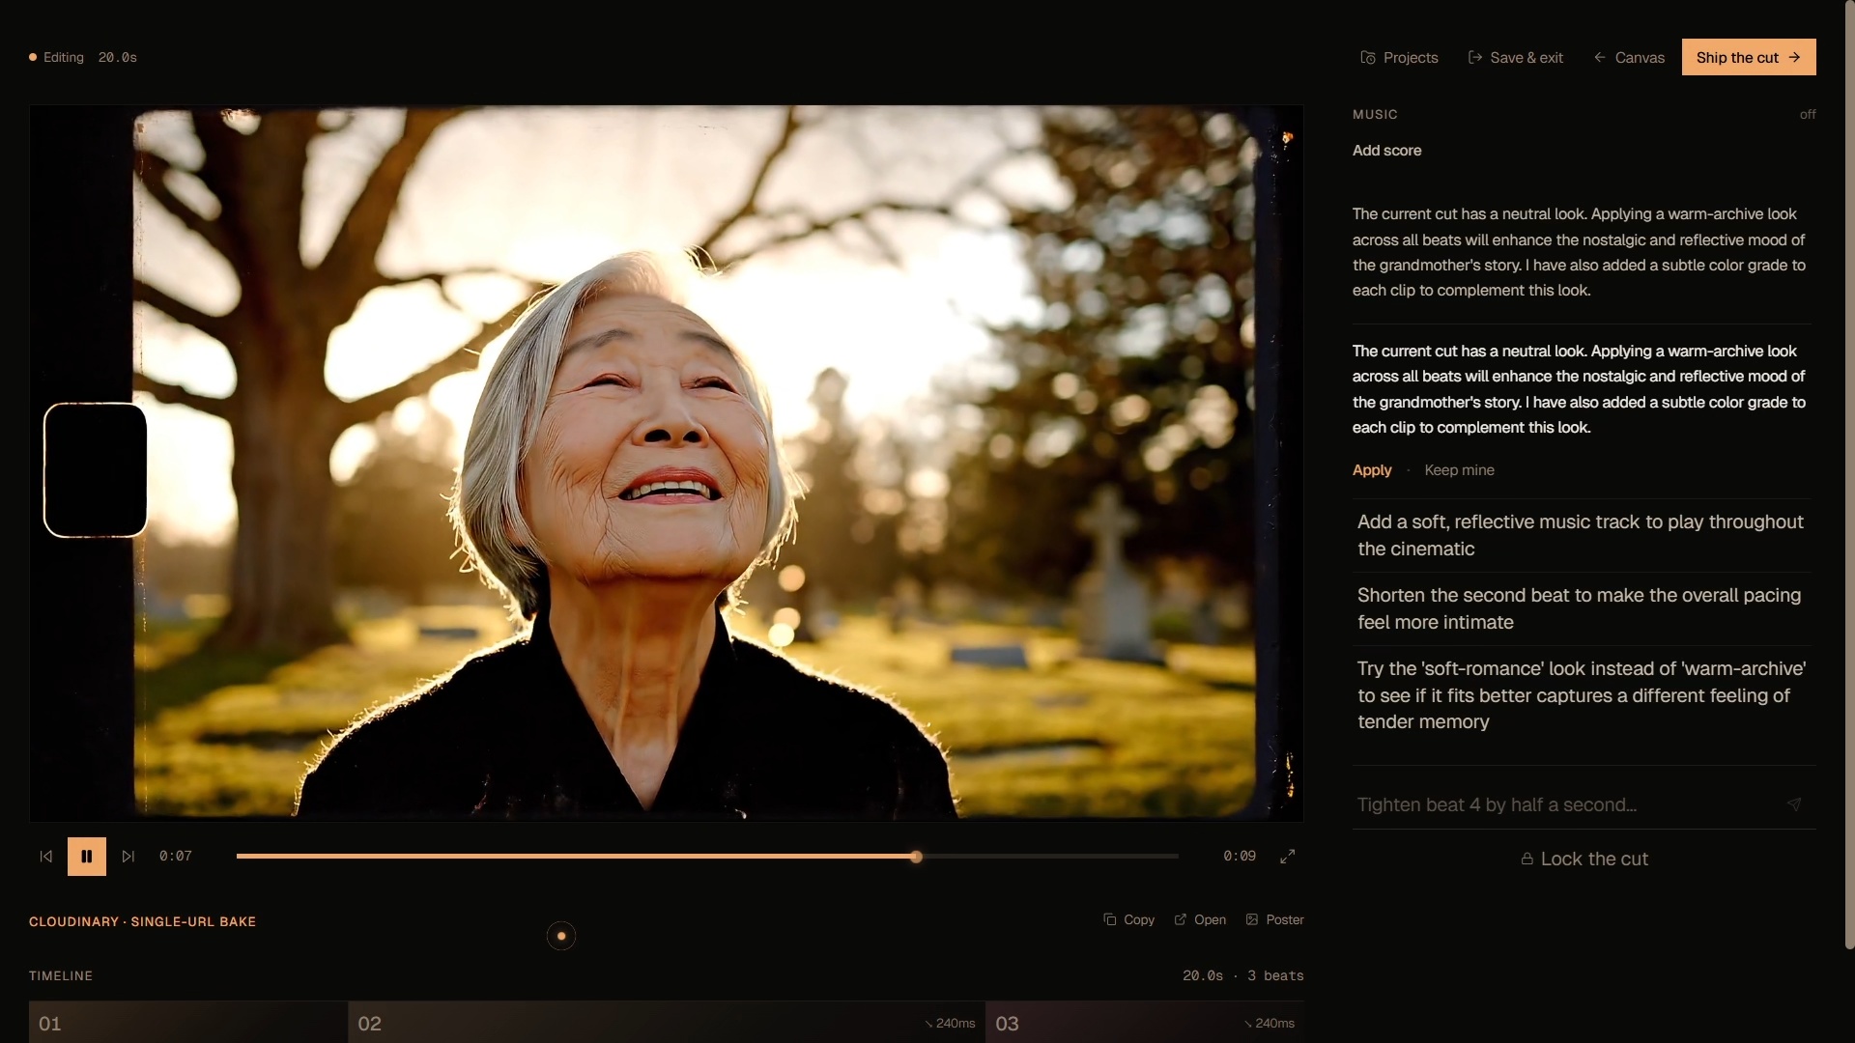
Task: Select the soft reflective music track suggestion
Action: (1581, 535)
